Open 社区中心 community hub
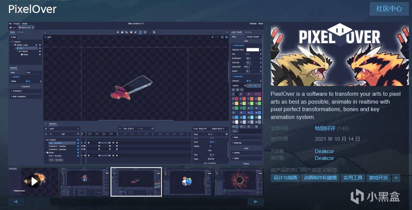This screenshot has width=412, height=210. (389, 9)
